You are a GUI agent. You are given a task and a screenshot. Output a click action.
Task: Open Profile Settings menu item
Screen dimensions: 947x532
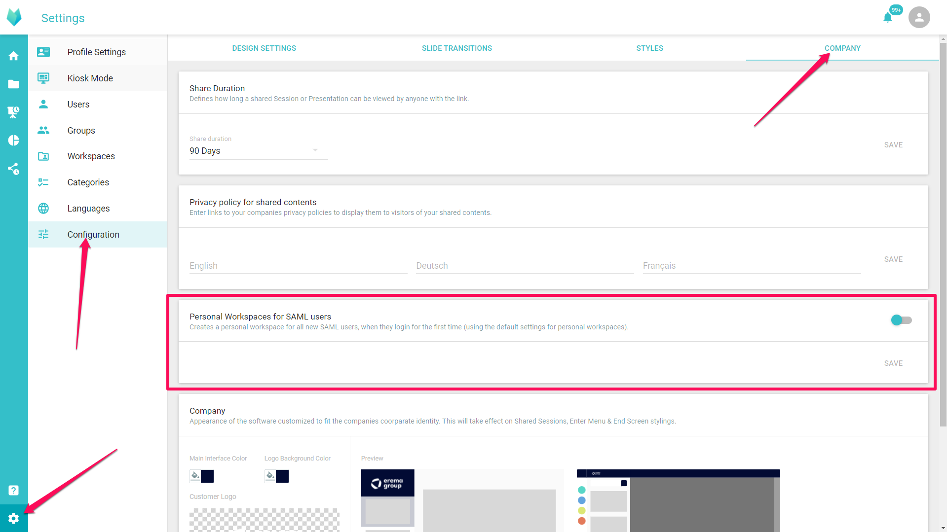(x=98, y=52)
